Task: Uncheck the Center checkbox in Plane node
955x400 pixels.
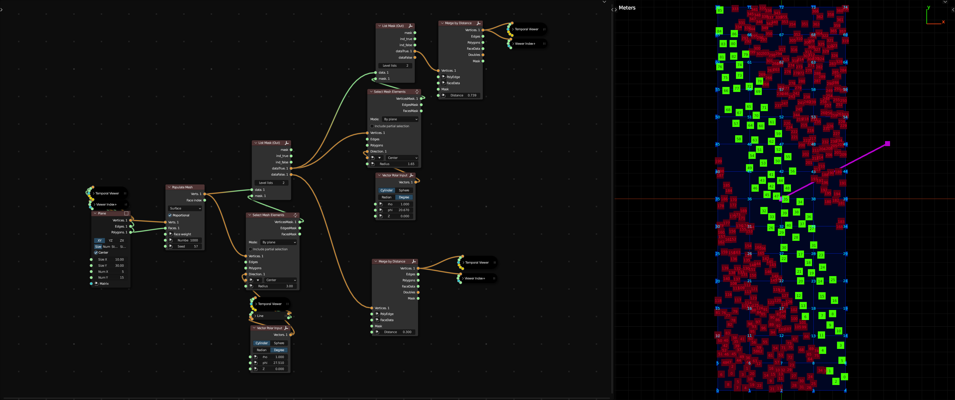Action: point(96,253)
